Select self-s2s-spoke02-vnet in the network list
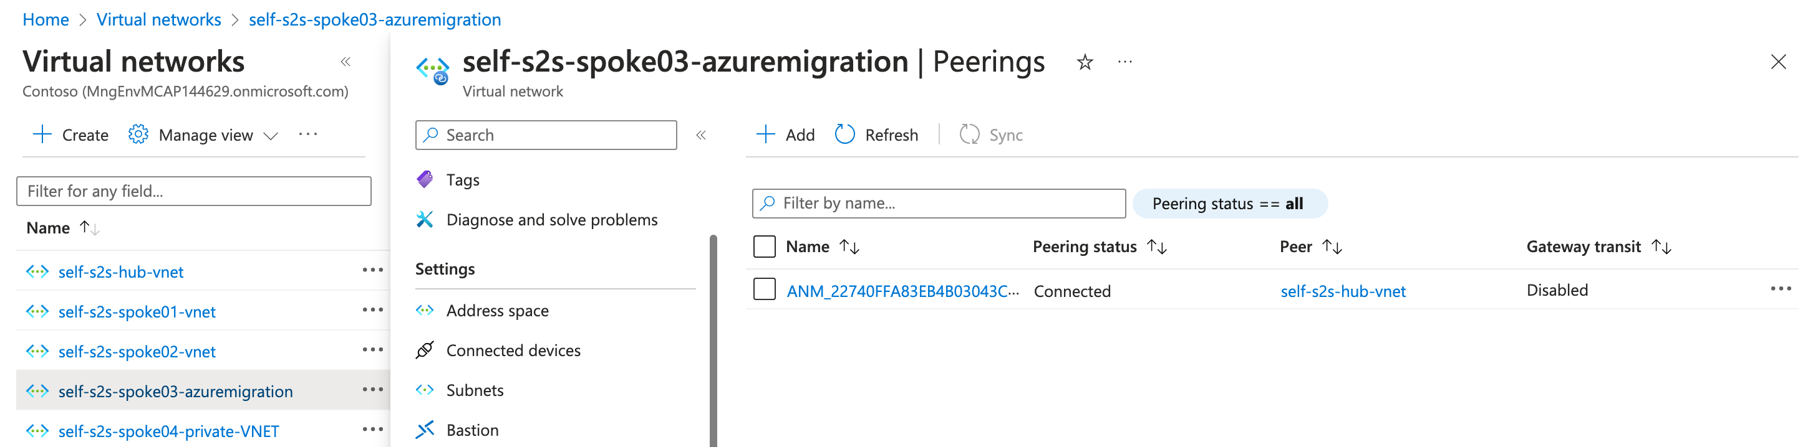 pos(137,352)
